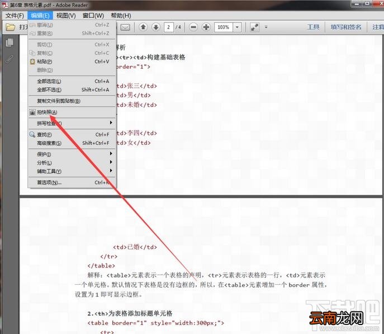Expand the 拼写检查 submenu
Image resolution: width=384 pixels, height=334 pixels.
[x=72, y=123]
